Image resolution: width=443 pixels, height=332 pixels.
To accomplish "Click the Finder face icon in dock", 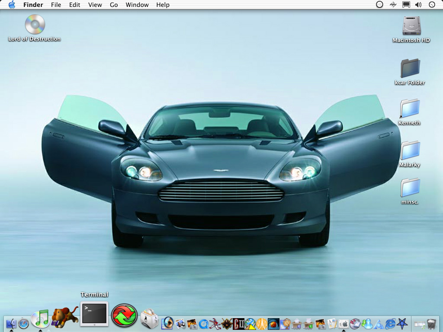I will point(11,323).
